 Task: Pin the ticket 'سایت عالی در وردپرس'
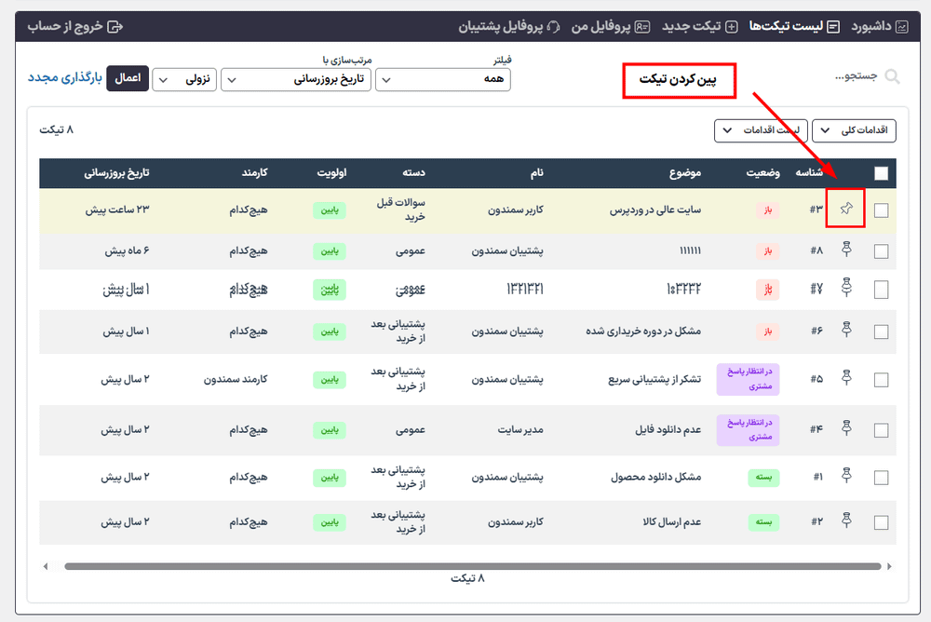(845, 210)
